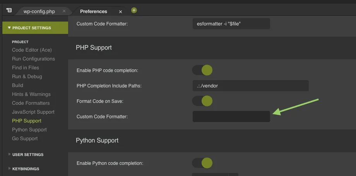Open Python Support settings
Screen dimensions: 356x176
coord(29,129)
